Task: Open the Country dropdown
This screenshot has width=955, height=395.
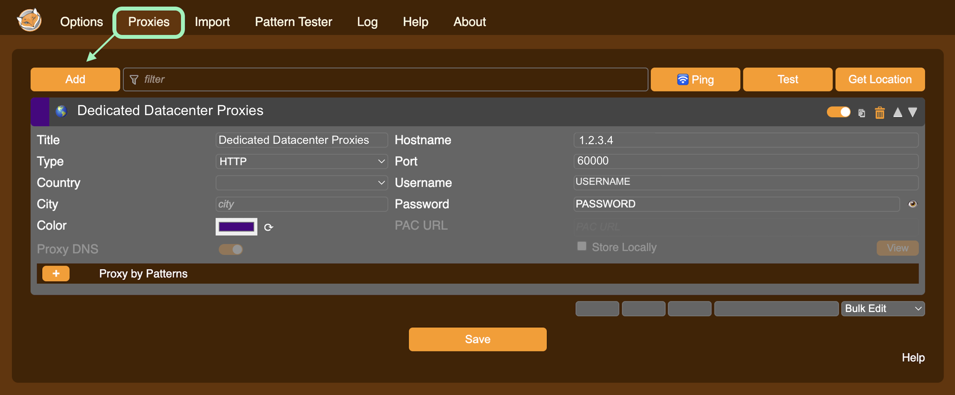Action: 301,183
